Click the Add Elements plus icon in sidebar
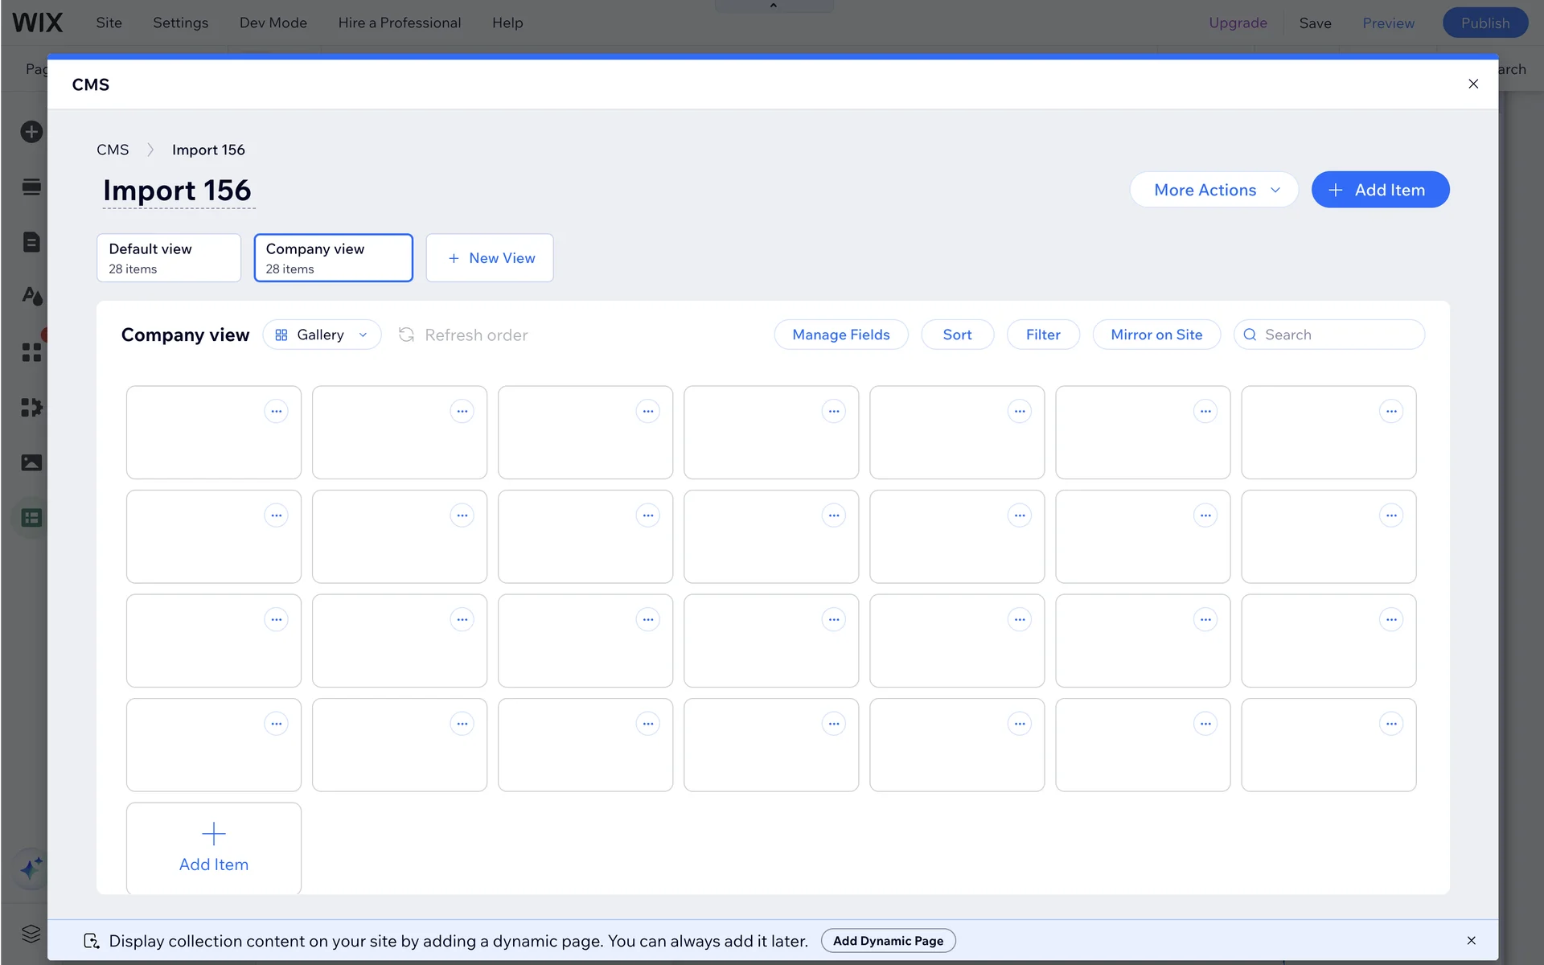 click(x=31, y=132)
